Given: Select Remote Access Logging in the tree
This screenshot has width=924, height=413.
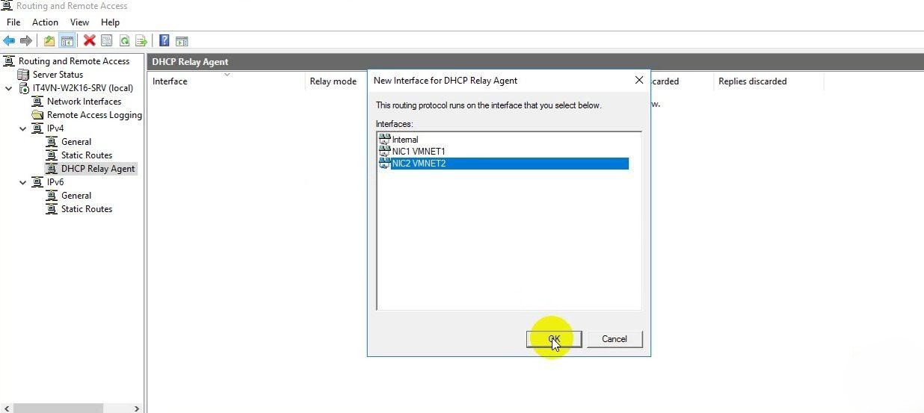Looking at the screenshot, I should point(94,115).
